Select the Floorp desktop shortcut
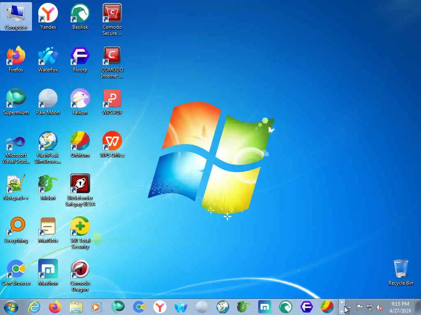Image resolution: width=421 pixels, height=315 pixels. [x=80, y=59]
